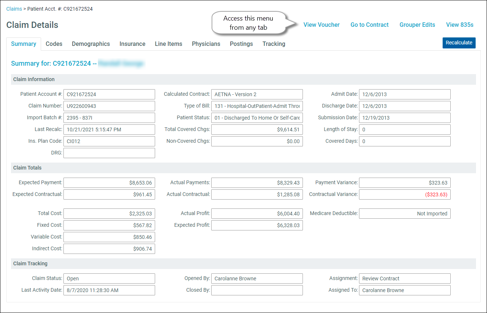Click the Admit Date field
487x313 pixels.
click(x=404, y=94)
